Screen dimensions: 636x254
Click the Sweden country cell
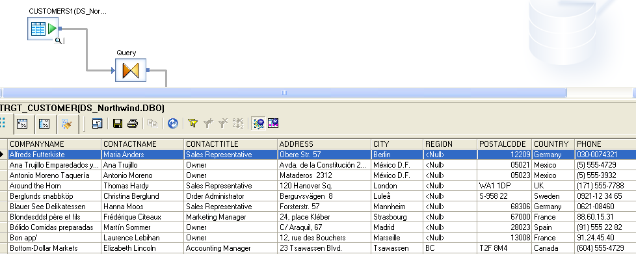click(x=553, y=196)
